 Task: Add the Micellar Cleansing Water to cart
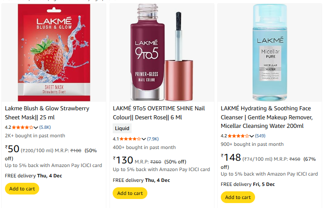pos(237,197)
